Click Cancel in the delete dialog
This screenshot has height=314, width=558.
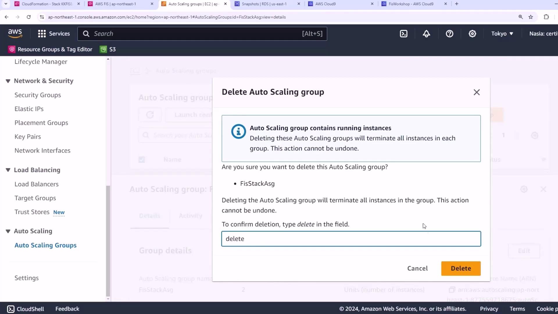[417, 268]
